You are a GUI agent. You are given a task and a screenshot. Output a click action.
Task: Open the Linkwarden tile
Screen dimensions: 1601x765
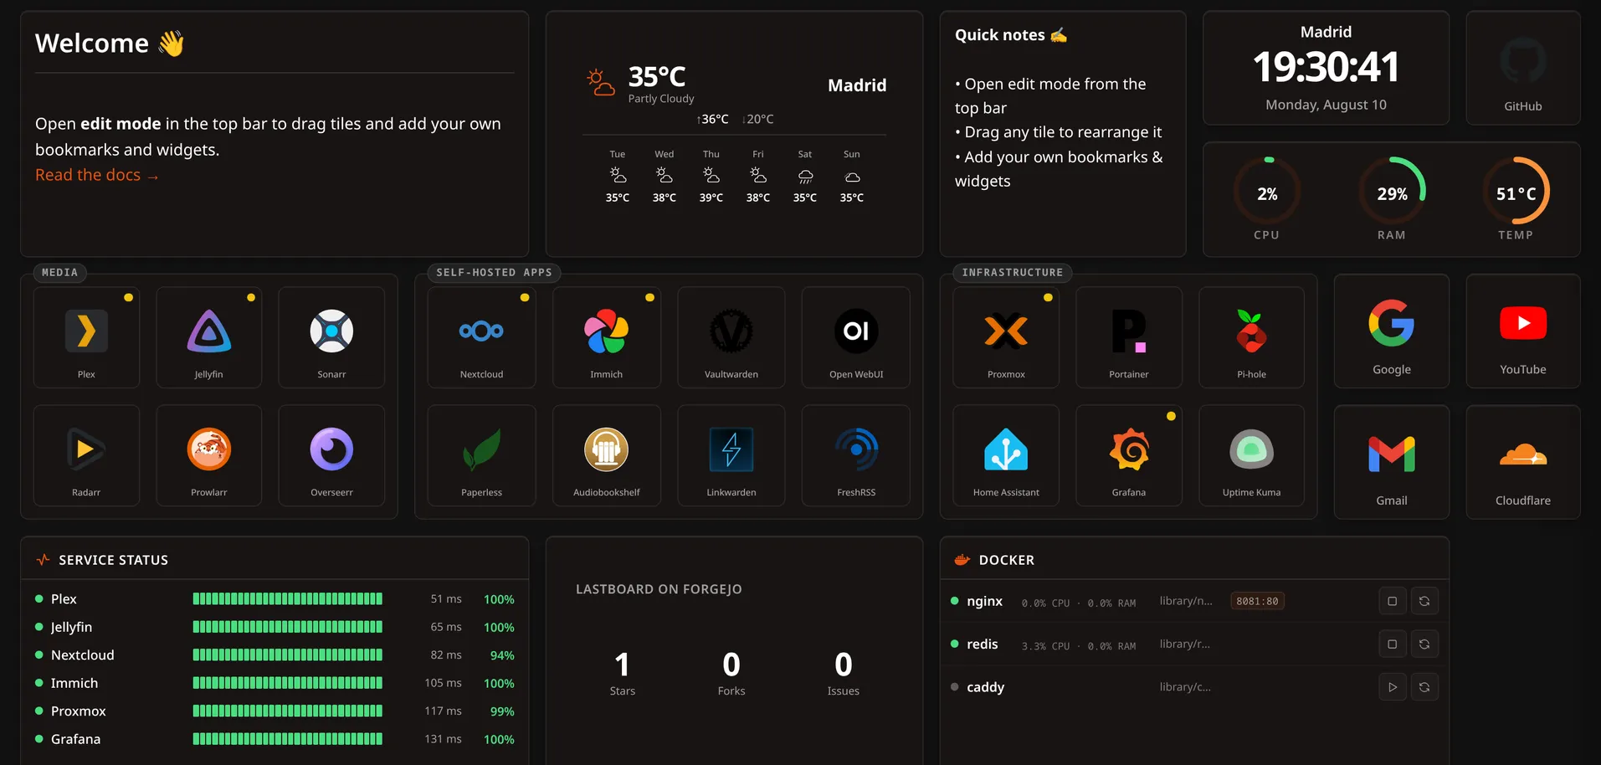tap(731, 455)
